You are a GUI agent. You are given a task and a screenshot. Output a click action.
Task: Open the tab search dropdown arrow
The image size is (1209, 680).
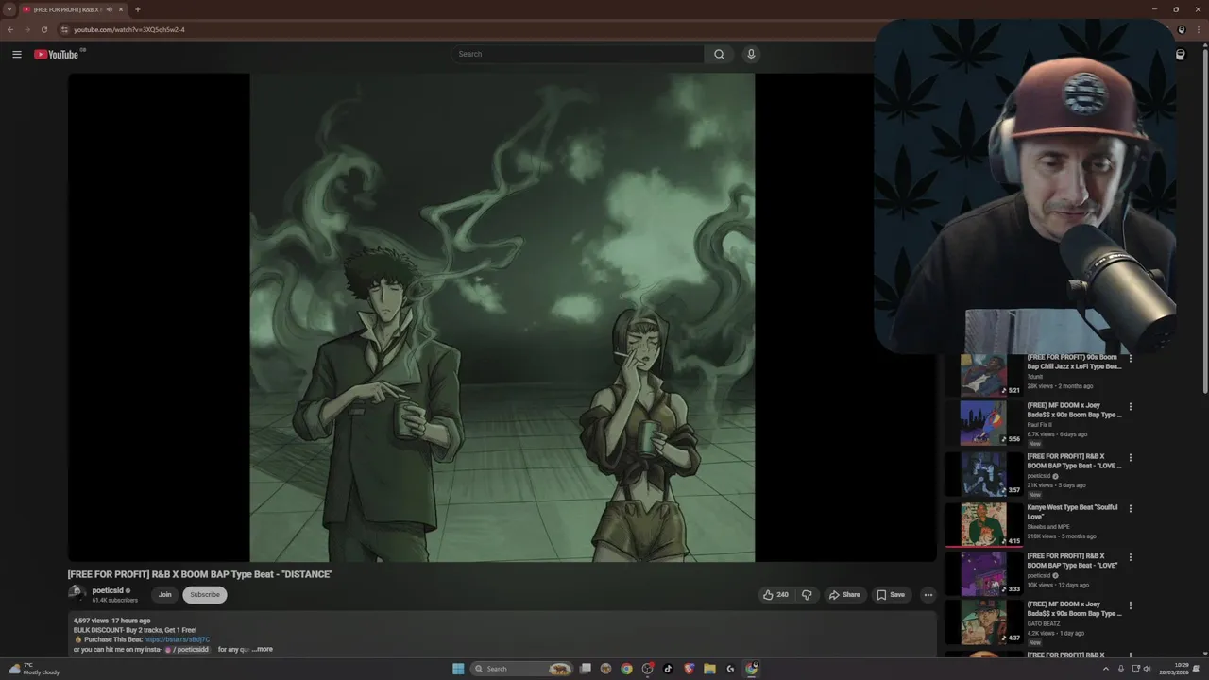[x=9, y=9]
